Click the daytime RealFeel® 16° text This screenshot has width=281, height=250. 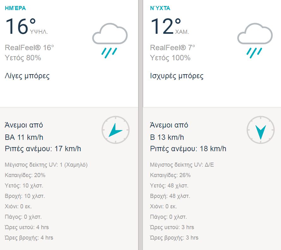[x=29, y=48]
